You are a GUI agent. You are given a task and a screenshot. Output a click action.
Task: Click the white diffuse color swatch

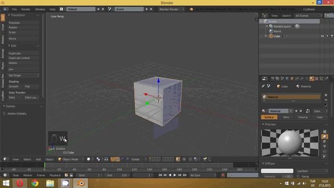(277, 171)
